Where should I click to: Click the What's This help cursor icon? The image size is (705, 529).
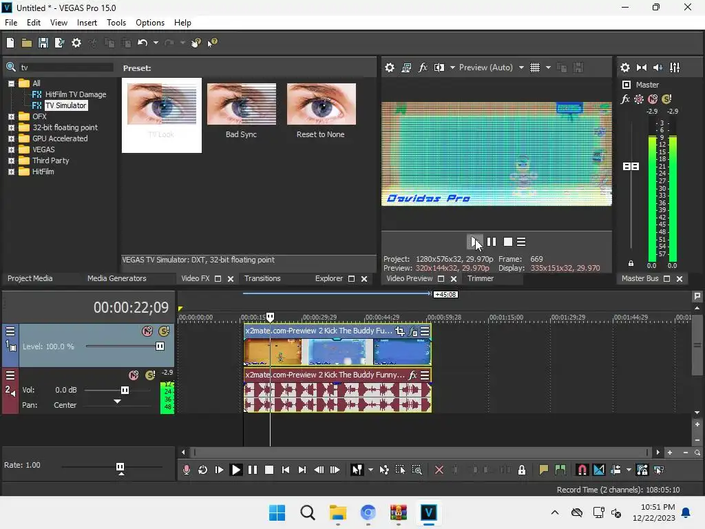coord(213,43)
